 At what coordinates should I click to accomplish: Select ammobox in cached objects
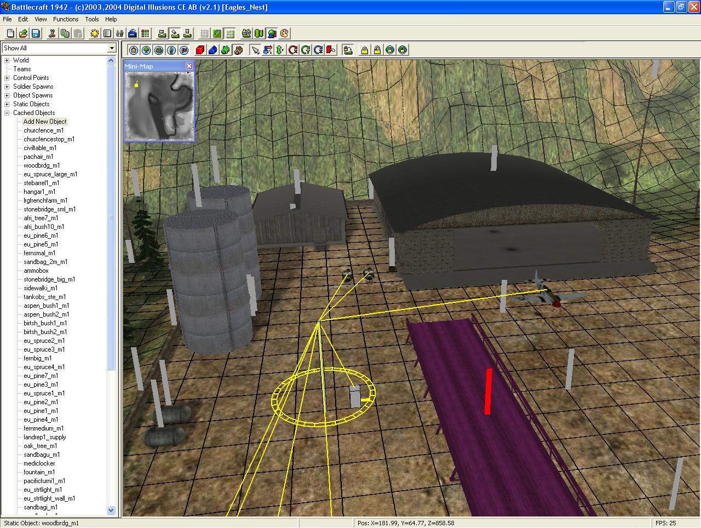(36, 271)
